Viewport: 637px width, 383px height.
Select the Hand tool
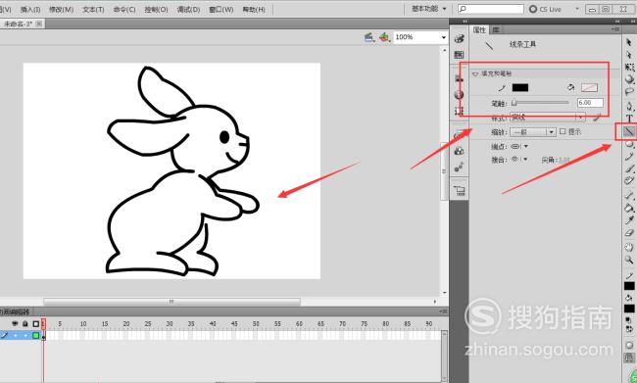(629, 247)
